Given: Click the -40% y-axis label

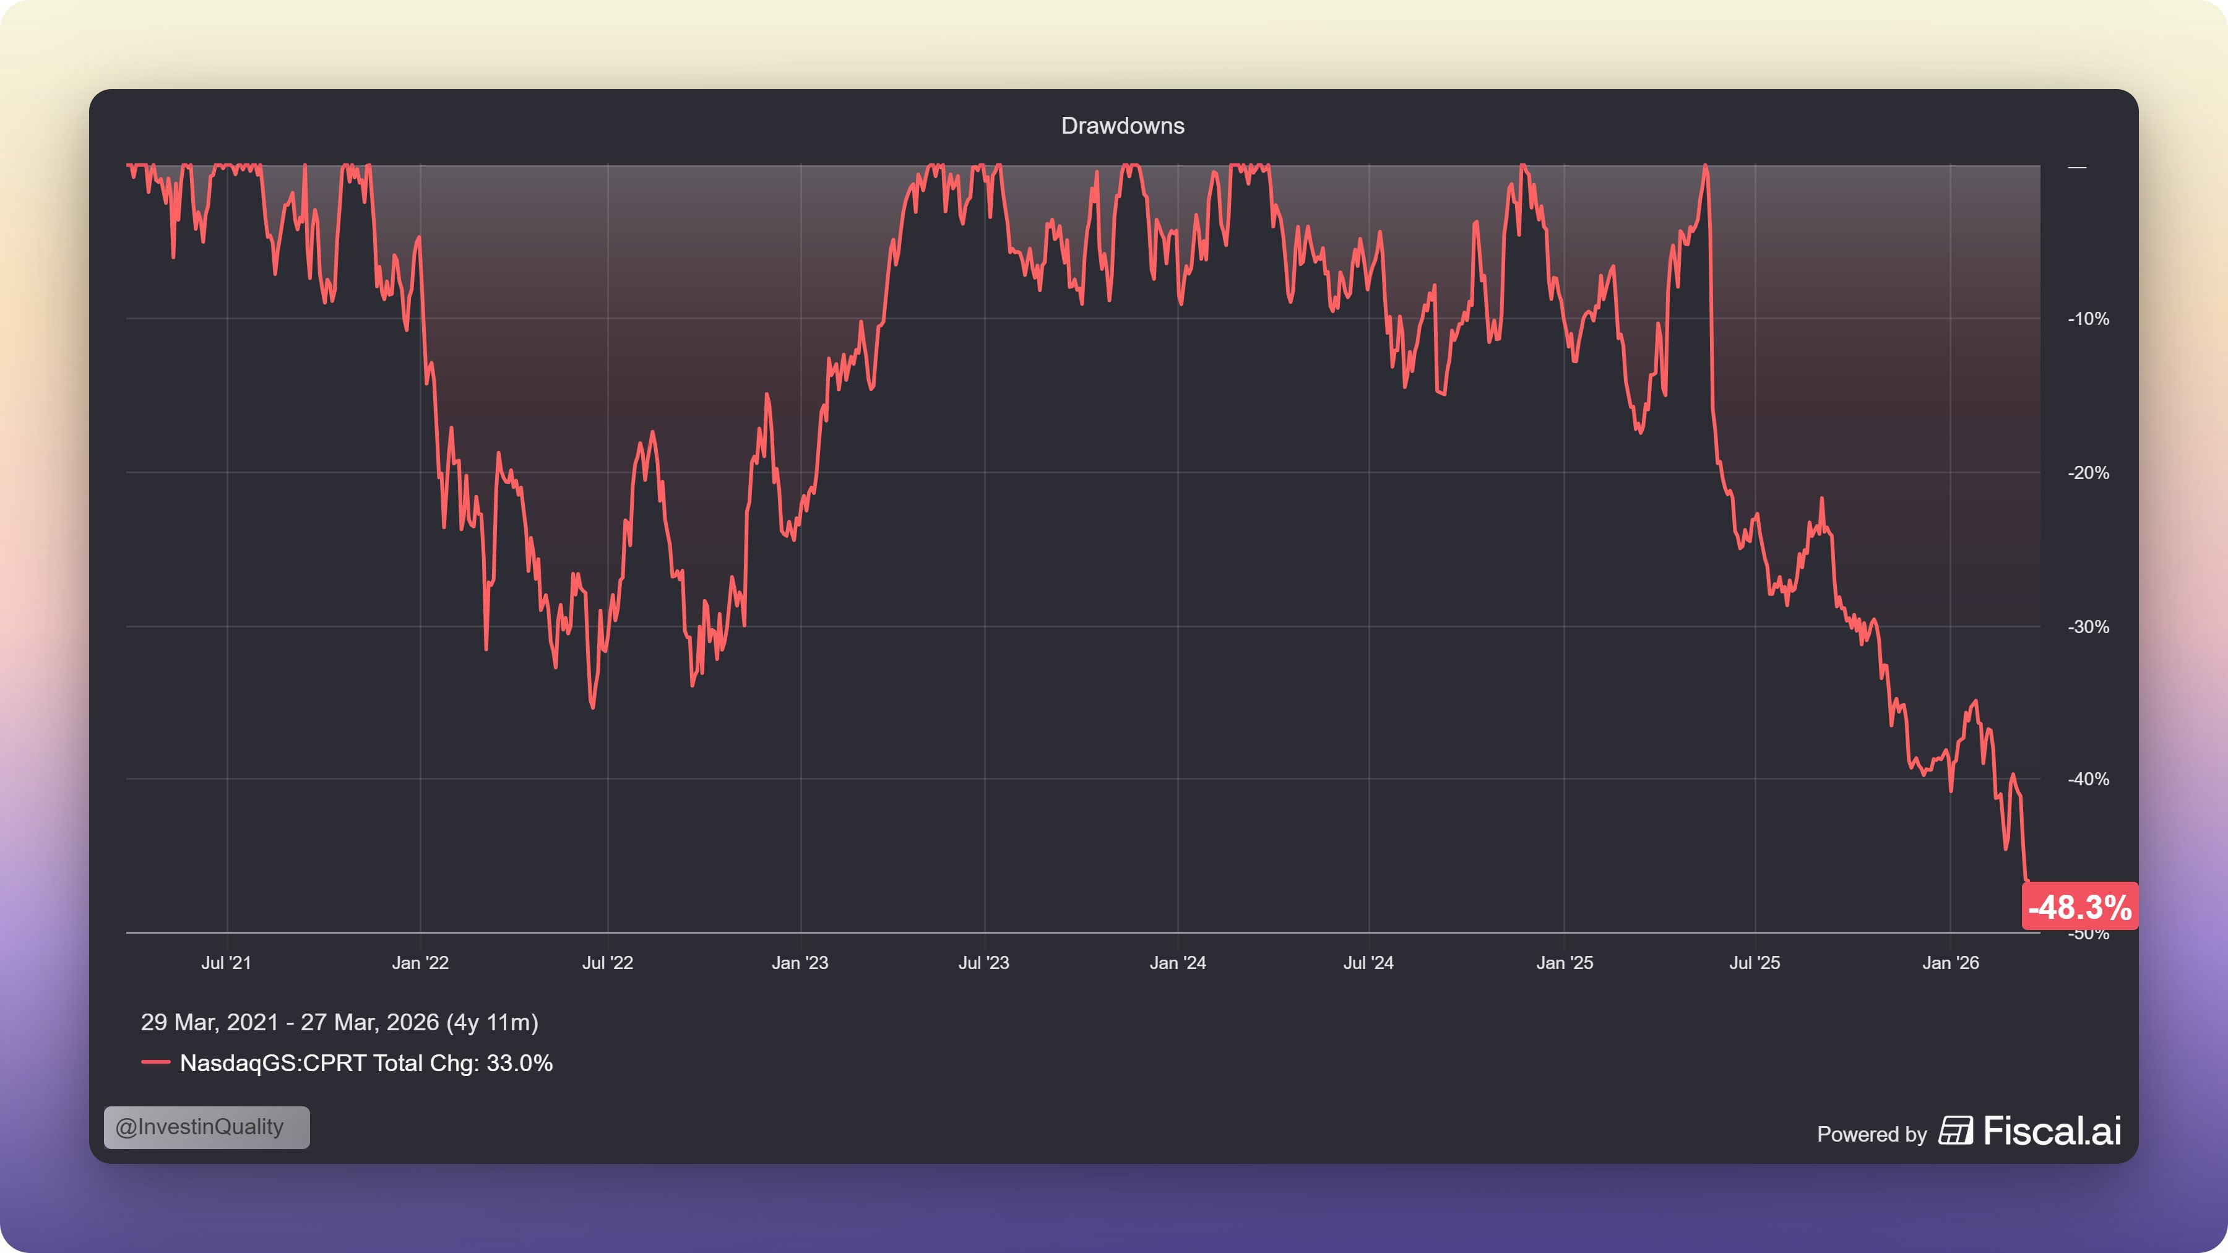Looking at the screenshot, I should point(2088,779).
